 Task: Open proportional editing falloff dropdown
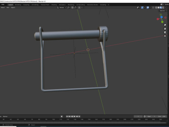point(82,7)
